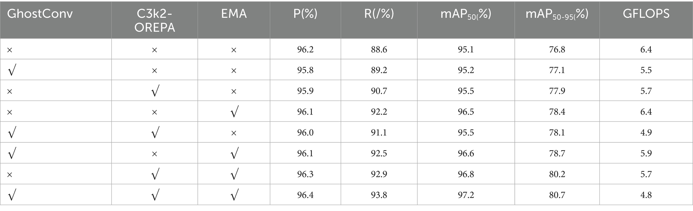Click GhostConv cross in the 96.3 precision row

10,174
